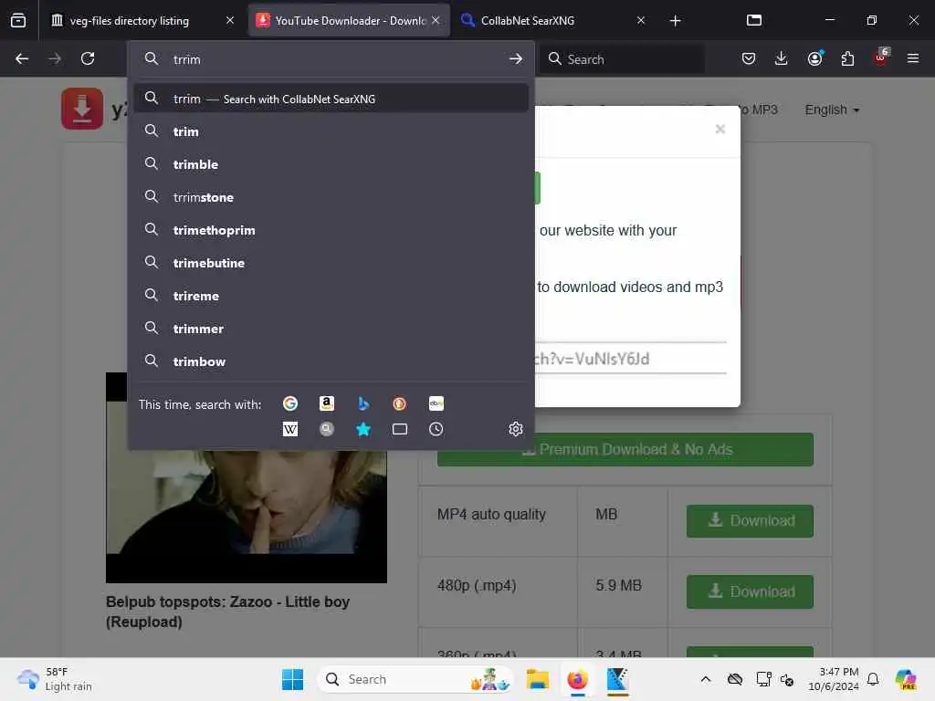This screenshot has width=935, height=701.
Task: Open the browser downloads panel
Action: (x=782, y=58)
